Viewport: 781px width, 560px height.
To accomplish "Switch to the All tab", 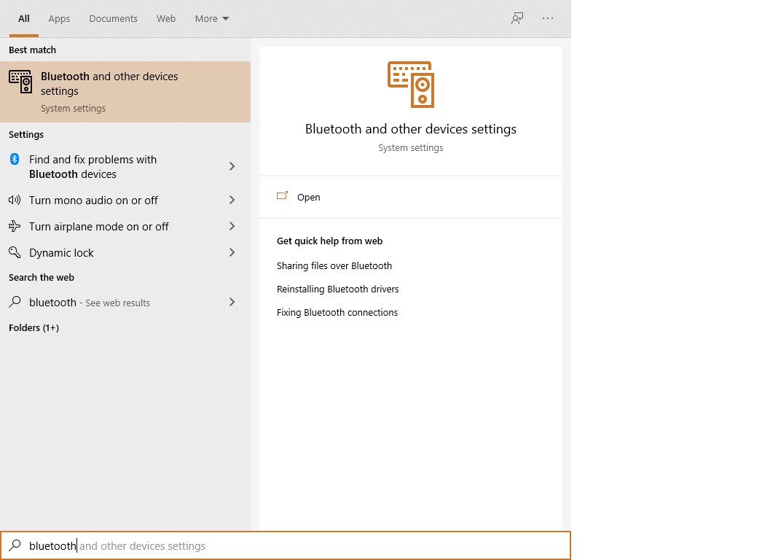I will 24,18.
